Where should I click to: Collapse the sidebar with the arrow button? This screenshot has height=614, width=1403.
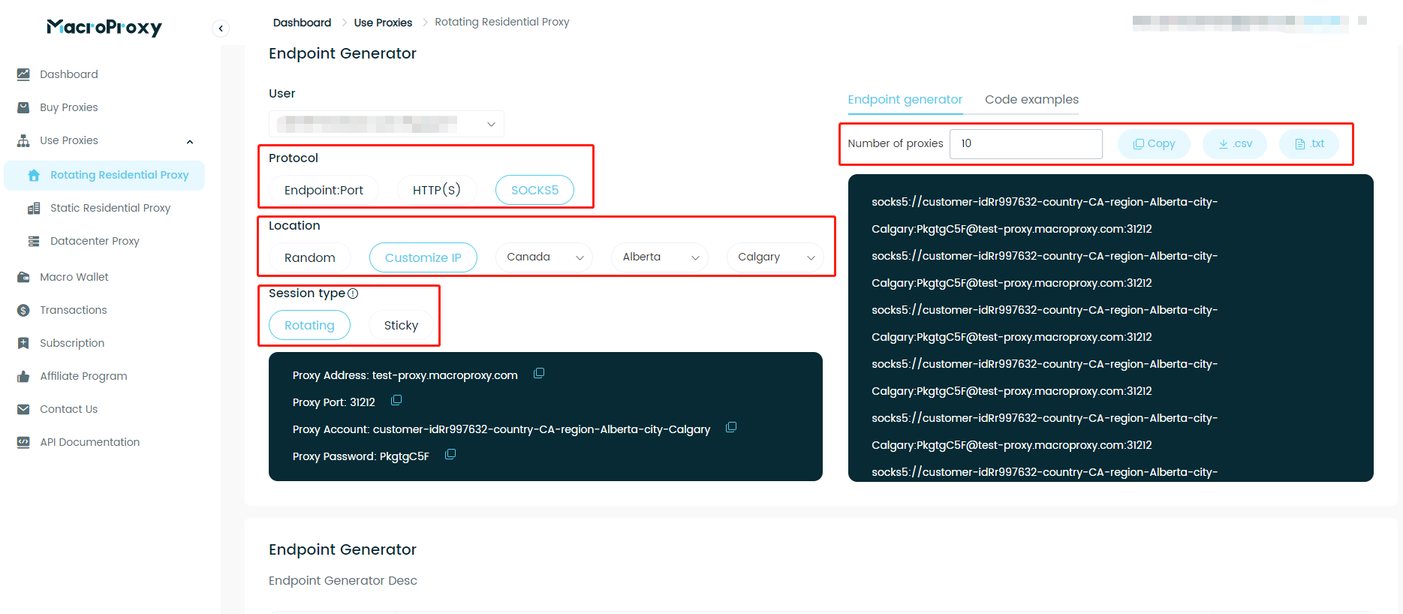click(x=221, y=29)
